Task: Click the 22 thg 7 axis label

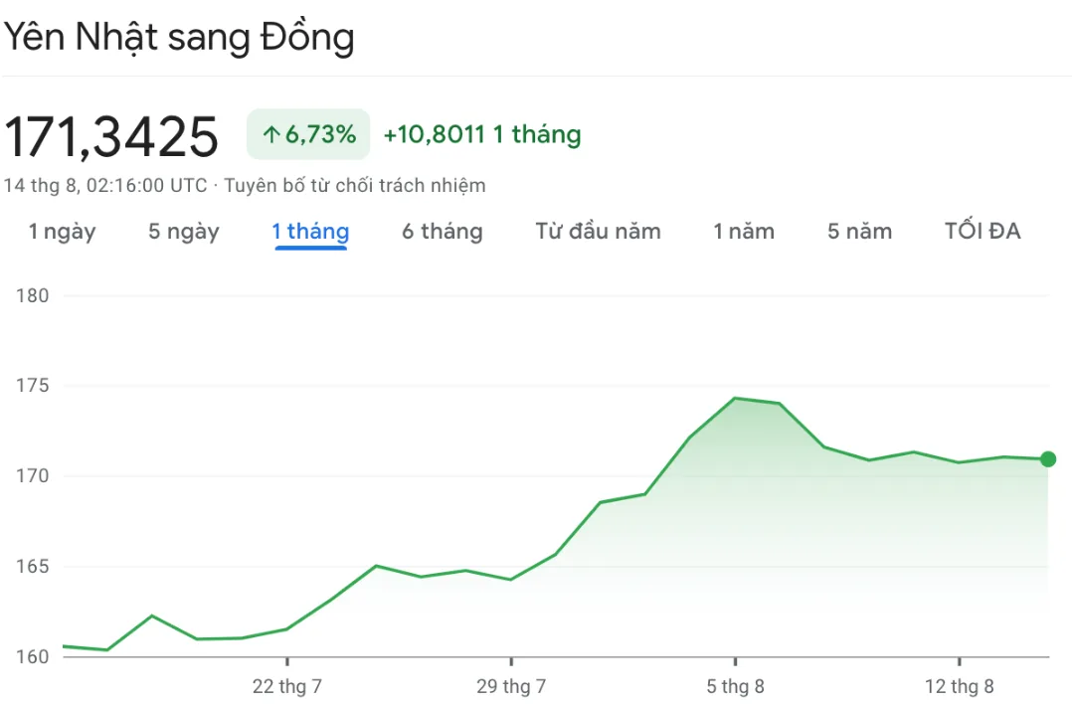Action: (x=287, y=686)
